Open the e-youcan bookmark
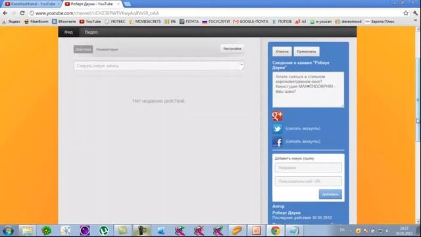 320,22
